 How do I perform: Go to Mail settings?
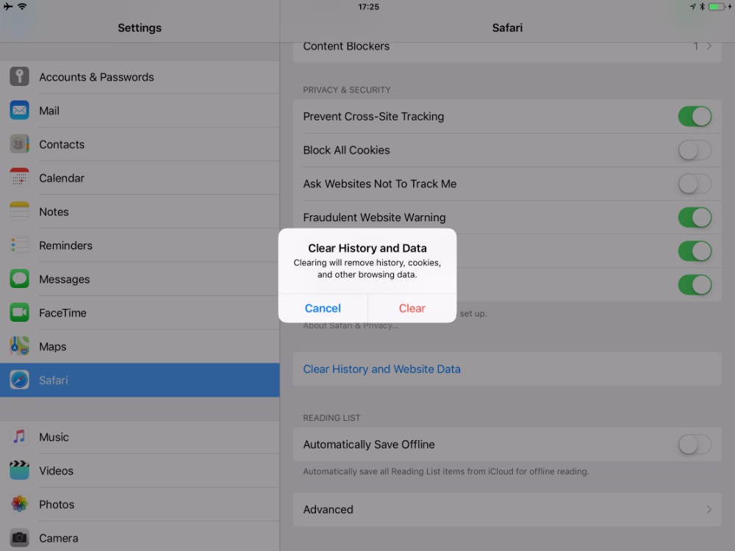coord(140,111)
